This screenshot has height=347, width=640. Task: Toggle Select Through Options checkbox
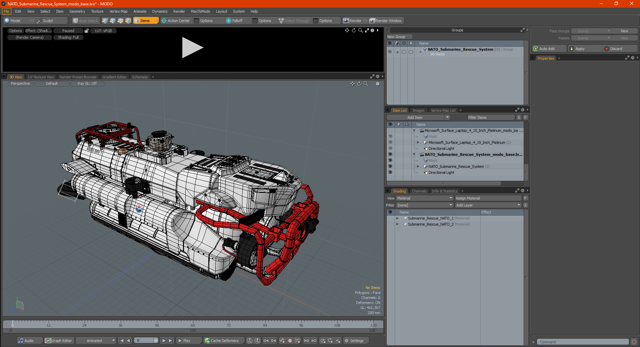316,21
